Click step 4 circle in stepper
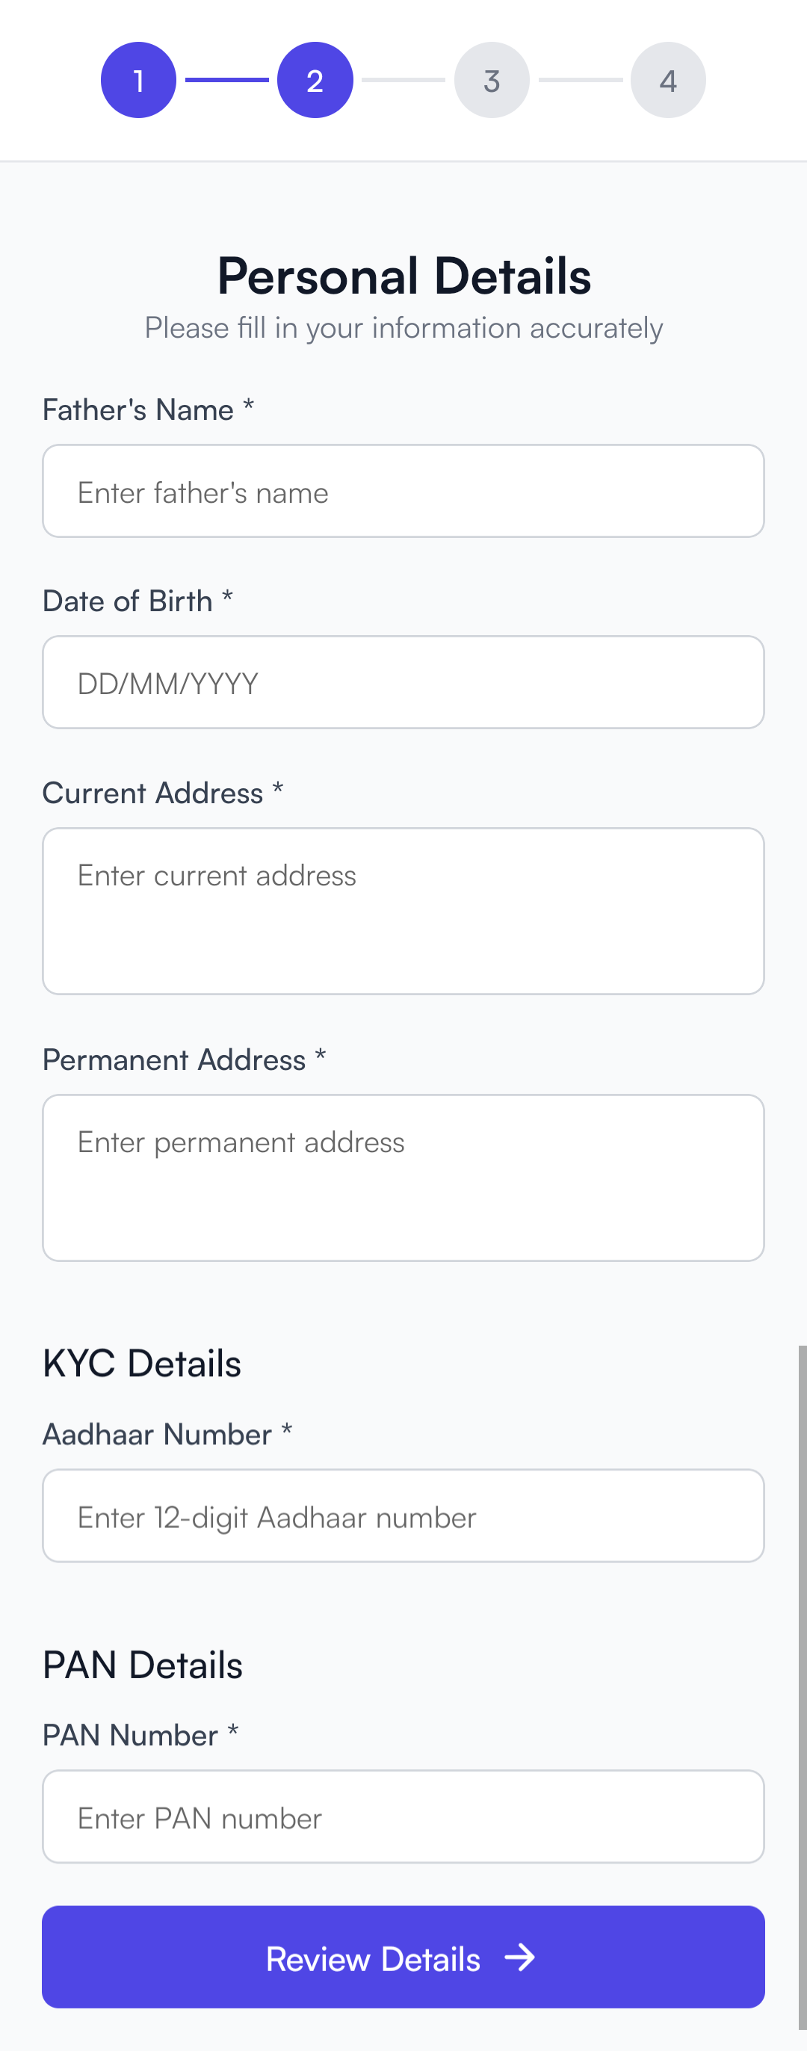This screenshot has height=2051, width=807. [668, 81]
